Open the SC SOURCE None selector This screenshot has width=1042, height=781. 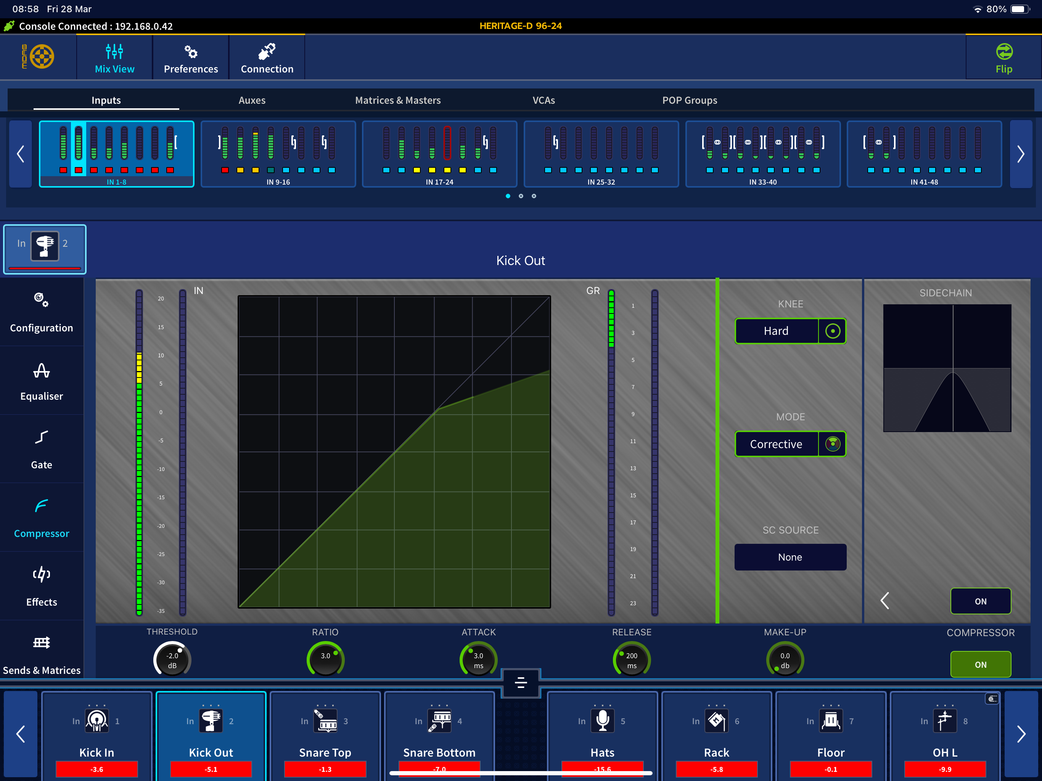click(x=790, y=557)
